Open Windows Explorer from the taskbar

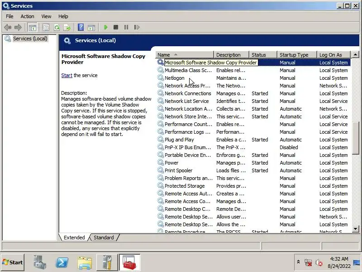coord(85,263)
